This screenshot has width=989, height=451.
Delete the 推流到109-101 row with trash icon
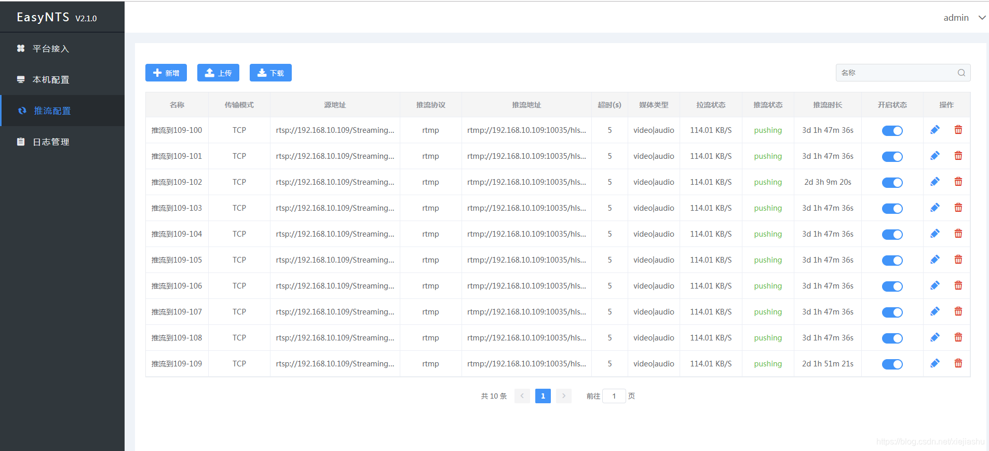tap(958, 156)
